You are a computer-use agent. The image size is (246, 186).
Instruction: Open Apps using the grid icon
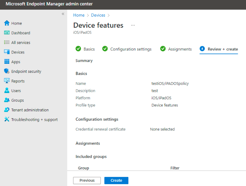[x=7, y=62]
